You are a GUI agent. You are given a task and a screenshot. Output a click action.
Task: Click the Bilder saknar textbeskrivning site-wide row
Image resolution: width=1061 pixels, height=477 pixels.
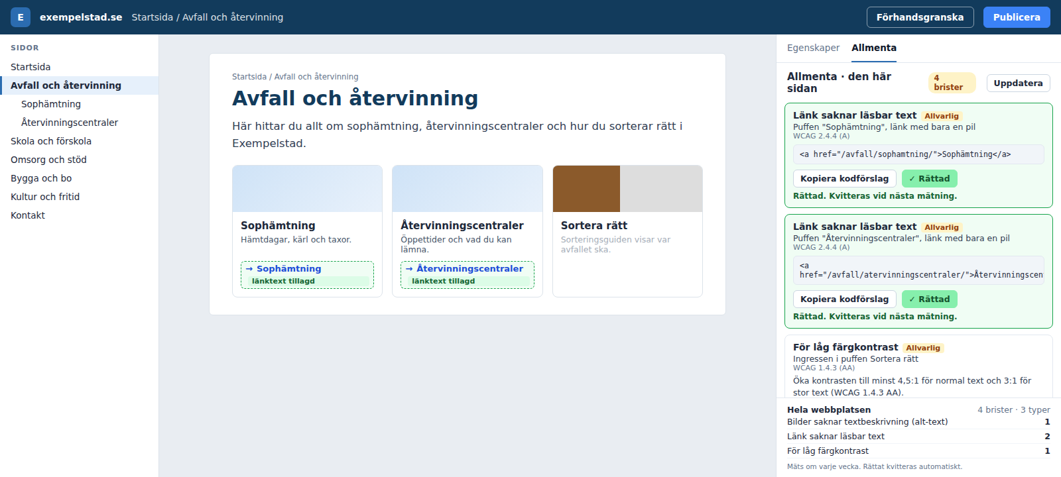[918, 422]
